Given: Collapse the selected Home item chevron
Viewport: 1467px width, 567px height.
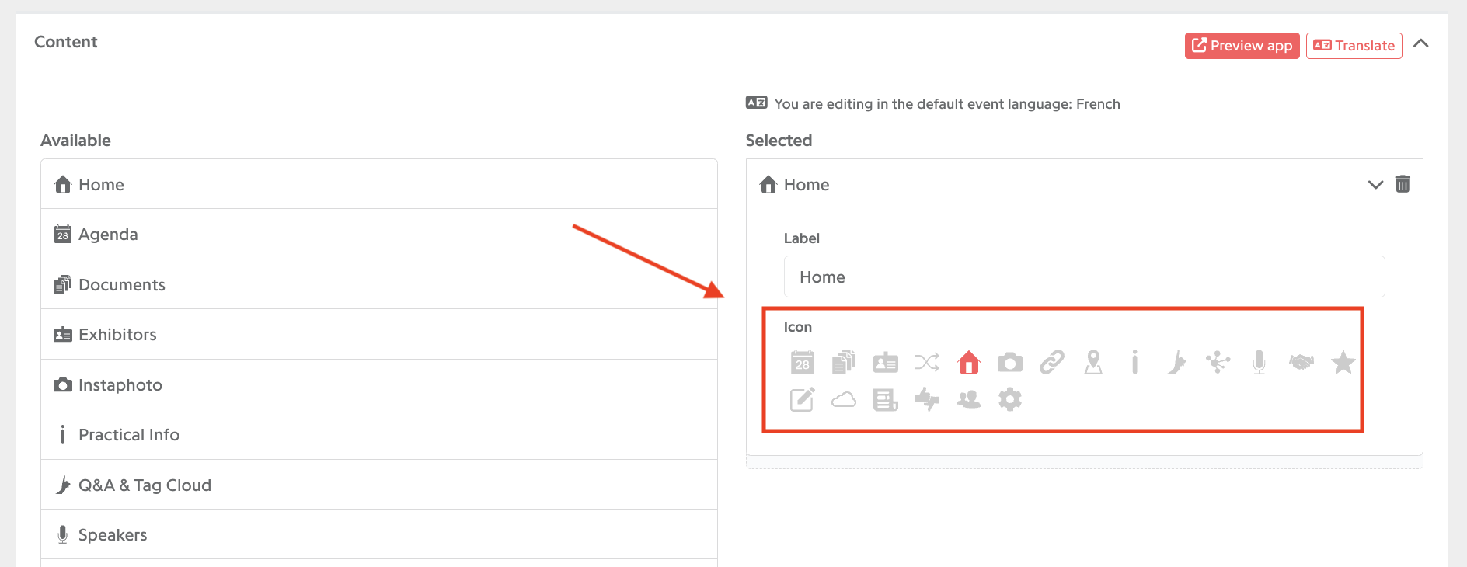Looking at the screenshot, I should 1375,185.
